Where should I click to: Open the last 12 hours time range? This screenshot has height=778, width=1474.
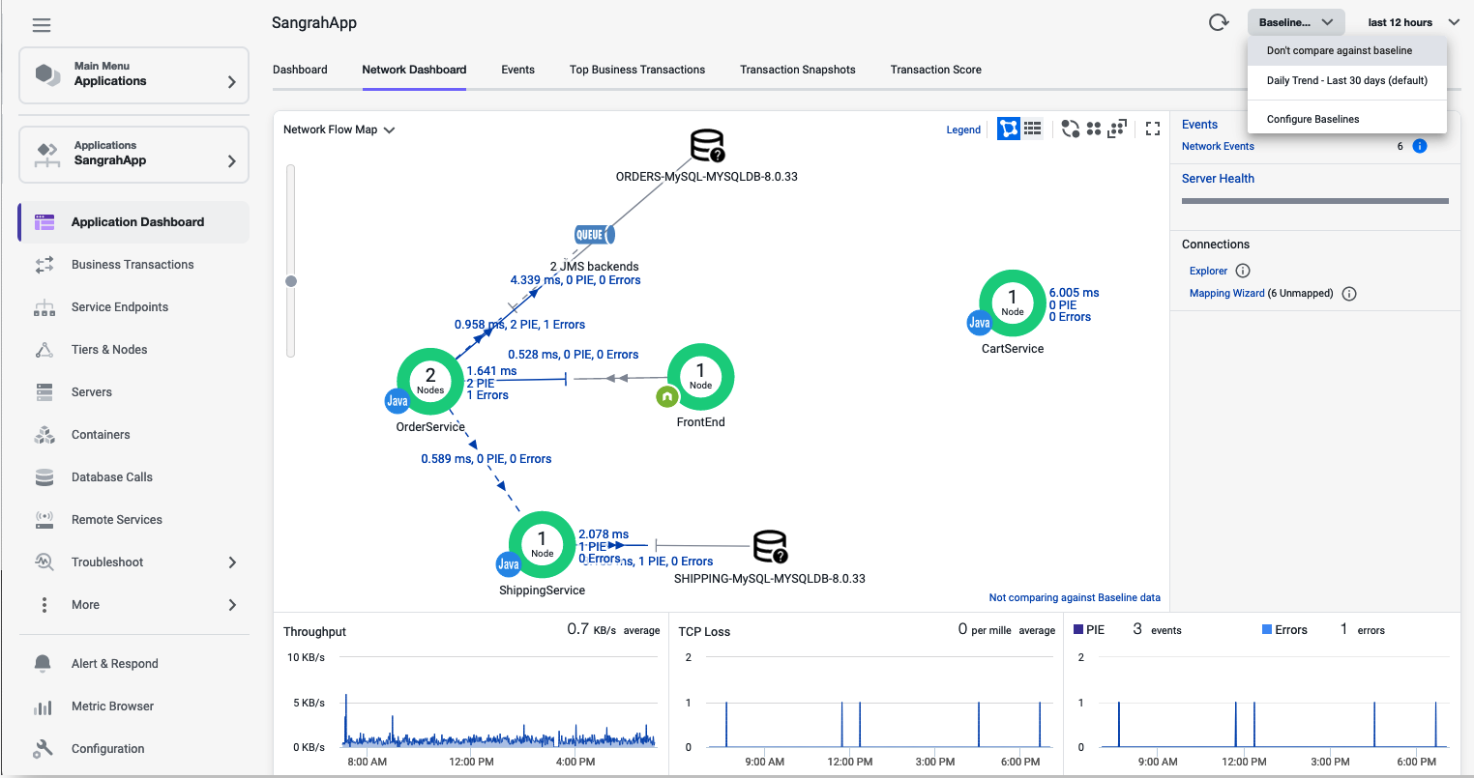pyautogui.click(x=1413, y=22)
